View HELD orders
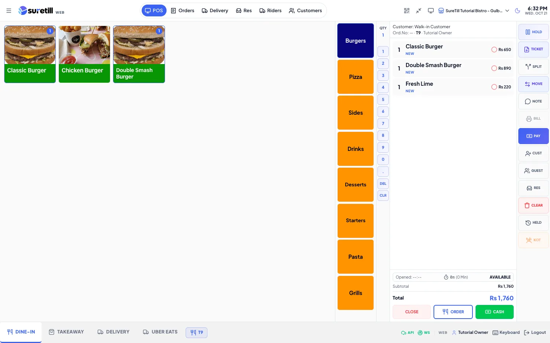Screen dimensions: 550x343 click(534, 223)
